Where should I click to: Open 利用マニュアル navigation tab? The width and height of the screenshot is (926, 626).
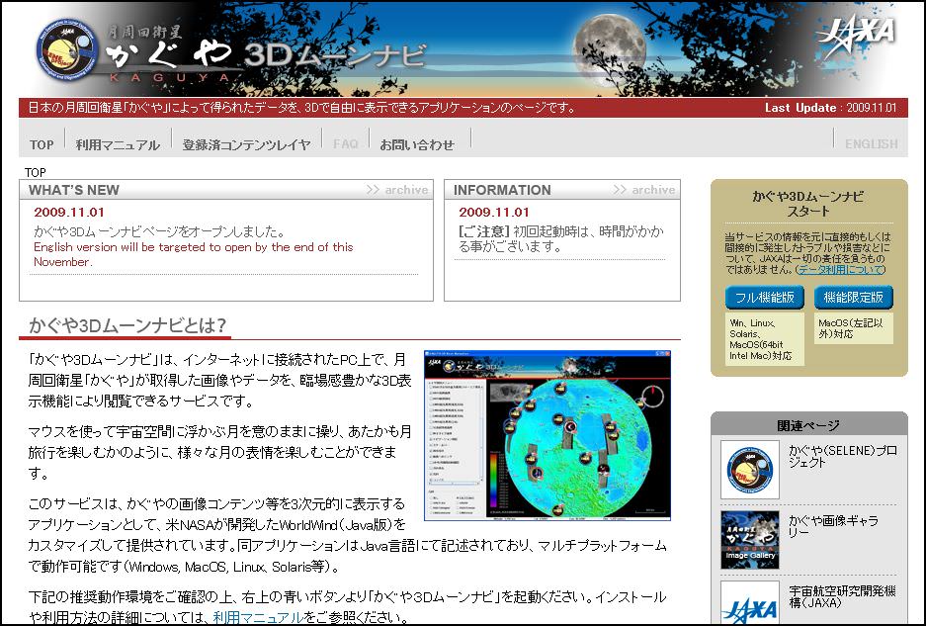(x=118, y=144)
